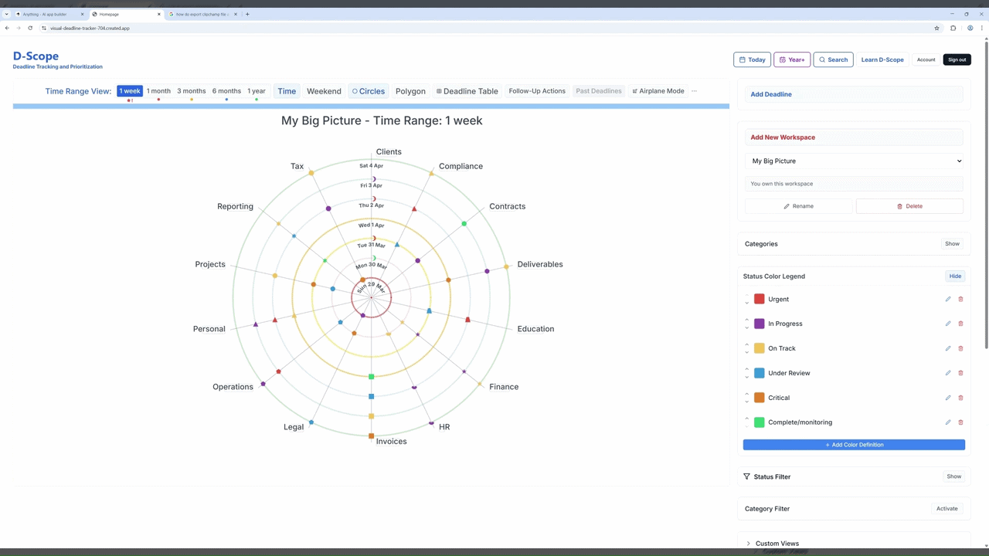Image resolution: width=989 pixels, height=556 pixels.
Task: Move Under Review down with the down arrow
Action: [747, 377]
